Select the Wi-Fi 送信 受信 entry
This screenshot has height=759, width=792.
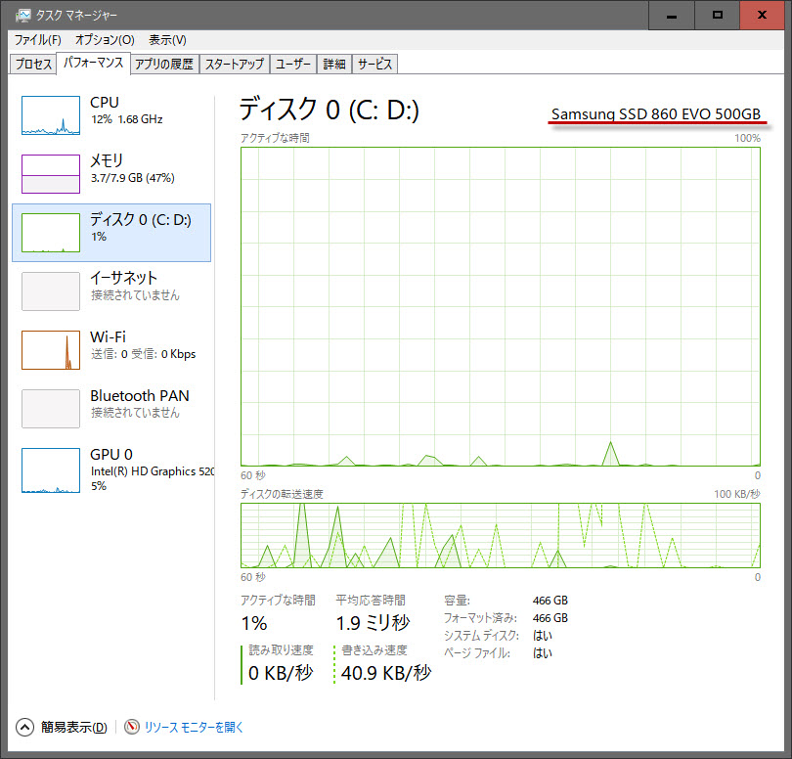(x=111, y=350)
